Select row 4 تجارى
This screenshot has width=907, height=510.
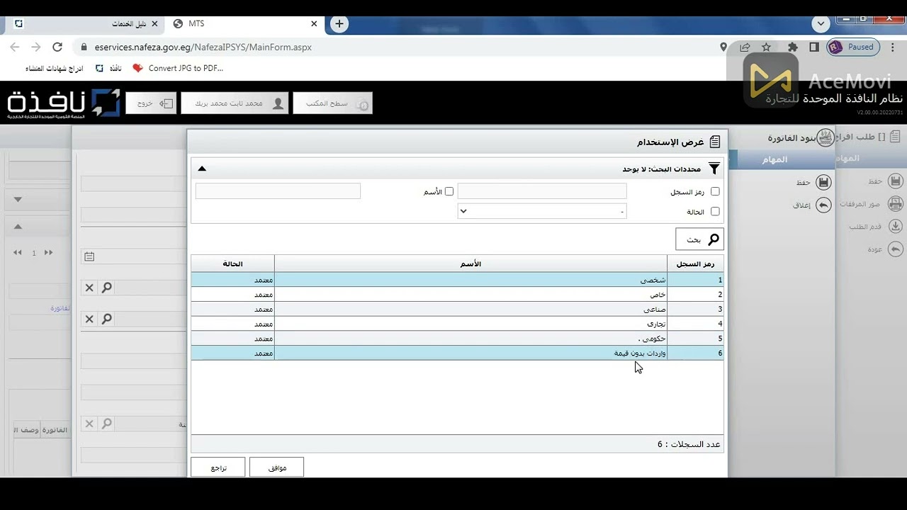(457, 324)
